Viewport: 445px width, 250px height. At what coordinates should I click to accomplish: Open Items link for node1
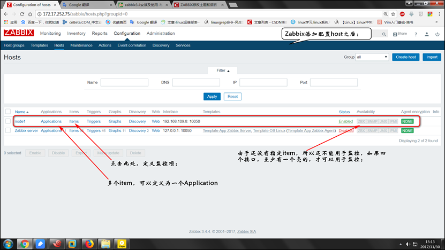tap(74, 121)
